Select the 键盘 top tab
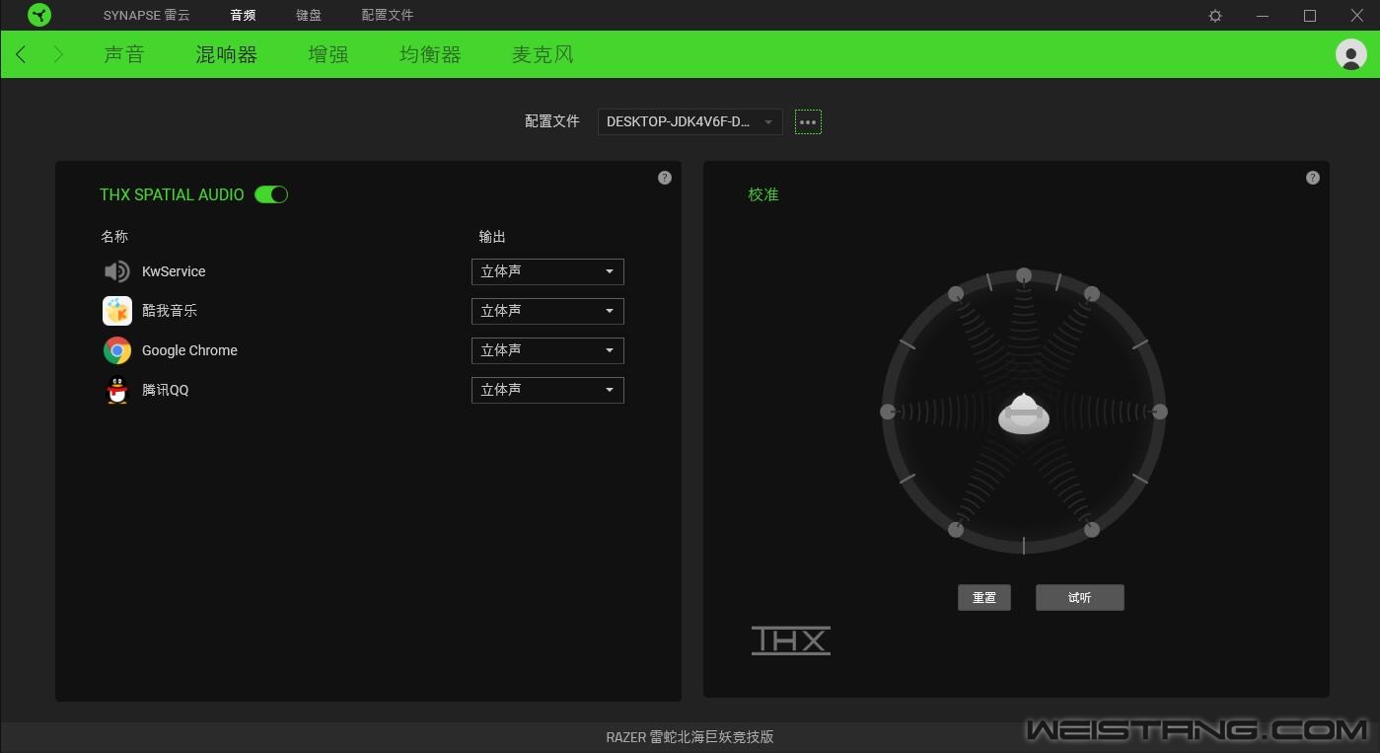Viewport: 1380px width, 753px height. tap(309, 16)
